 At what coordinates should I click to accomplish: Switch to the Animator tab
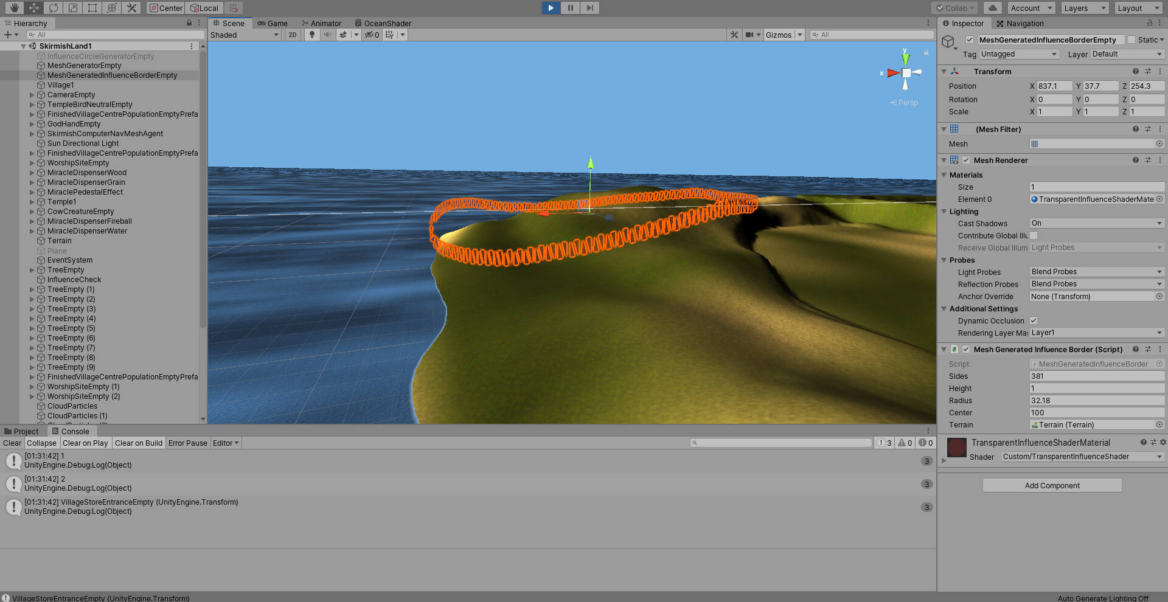coord(322,23)
